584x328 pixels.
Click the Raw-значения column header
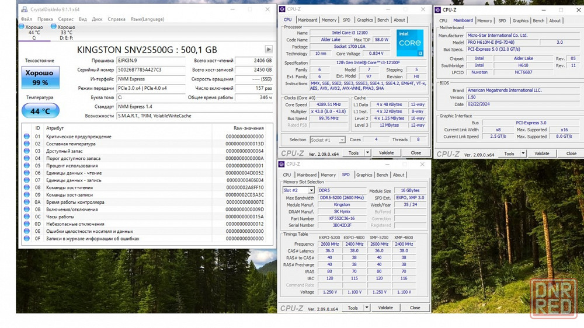[x=248, y=128]
